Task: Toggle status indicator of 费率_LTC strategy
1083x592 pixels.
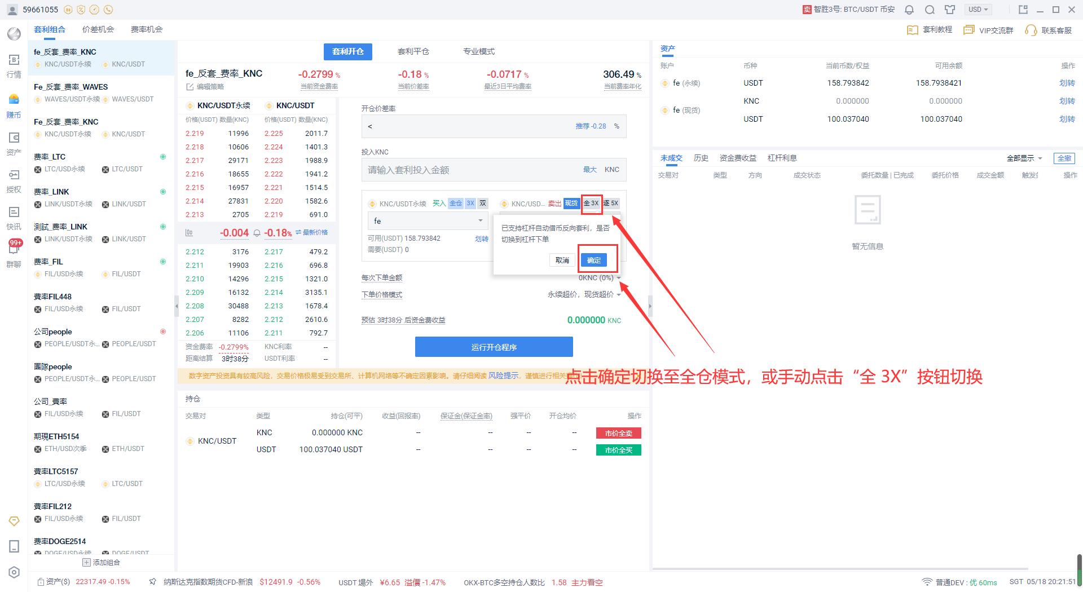Action: (163, 157)
